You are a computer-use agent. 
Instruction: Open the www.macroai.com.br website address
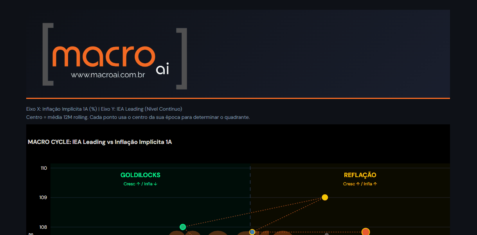click(x=108, y=75)
